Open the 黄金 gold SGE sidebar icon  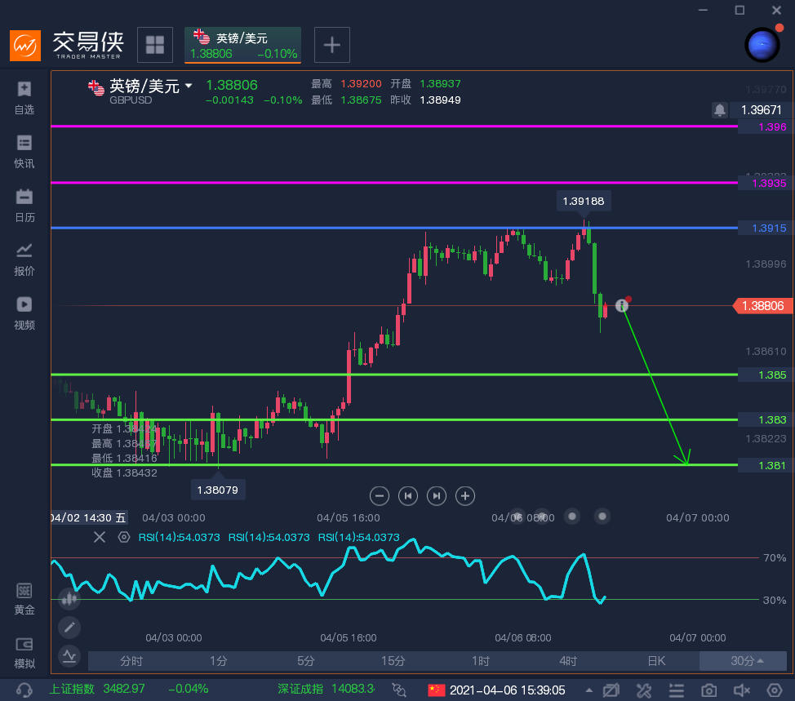24,599
